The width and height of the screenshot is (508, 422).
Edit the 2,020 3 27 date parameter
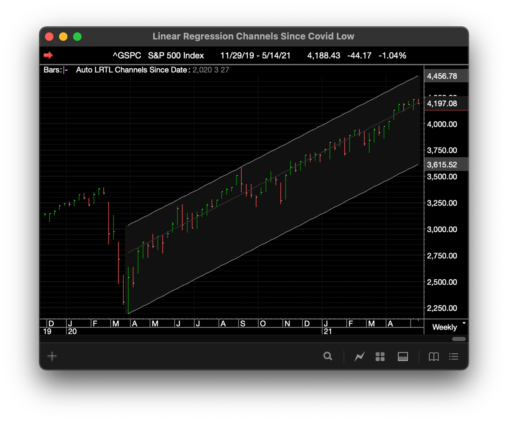(x=211, y=70)
